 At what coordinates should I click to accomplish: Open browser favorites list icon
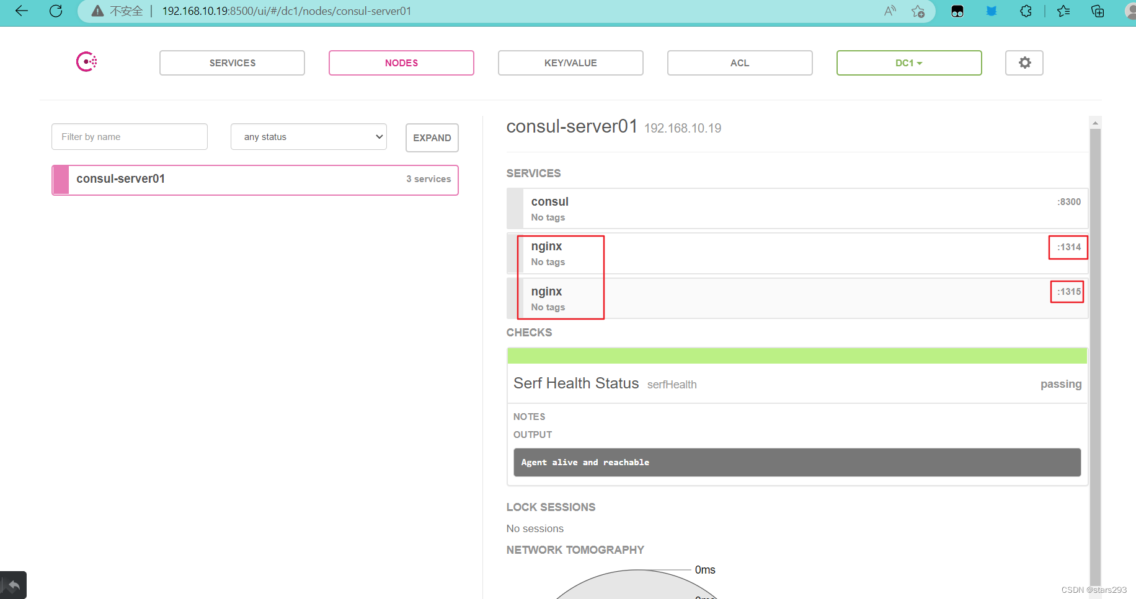tap(1063, 11)
